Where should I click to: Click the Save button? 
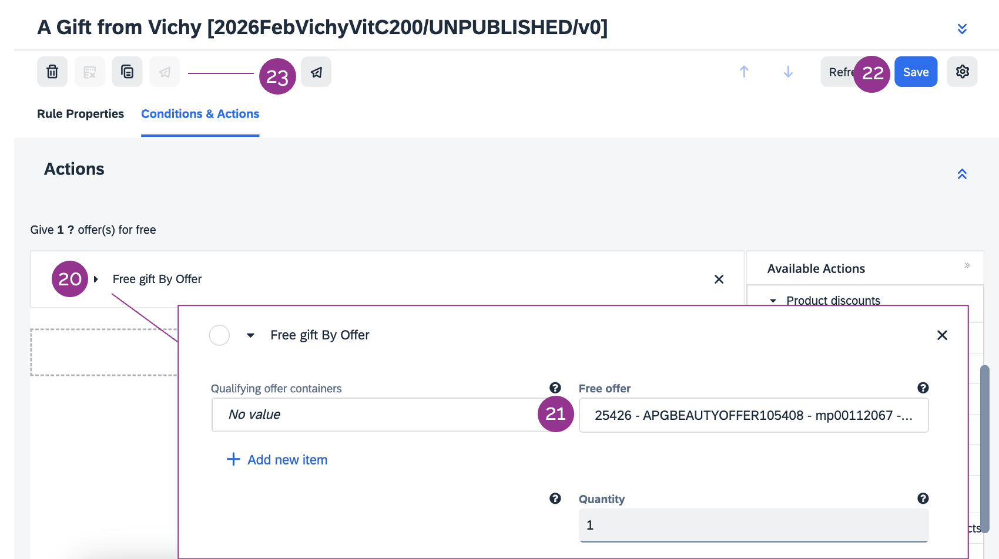point(916,72)
